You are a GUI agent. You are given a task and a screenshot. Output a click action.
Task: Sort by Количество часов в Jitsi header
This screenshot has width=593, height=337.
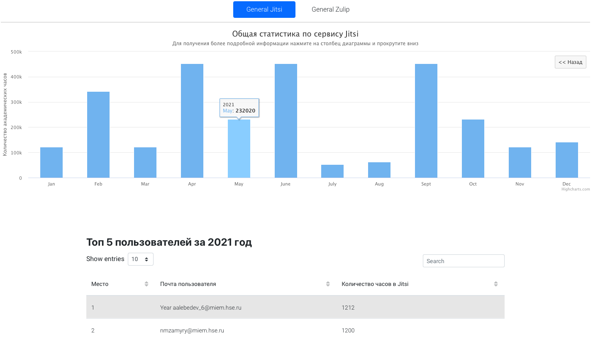coord(420,284)
